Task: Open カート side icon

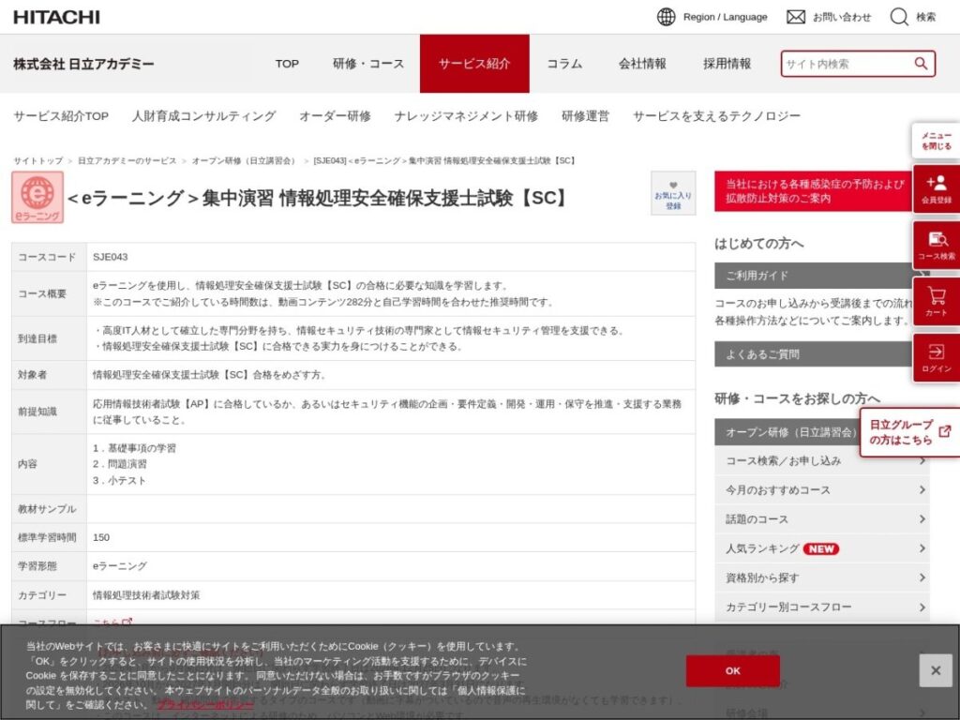Action: [x=937, y=302]
